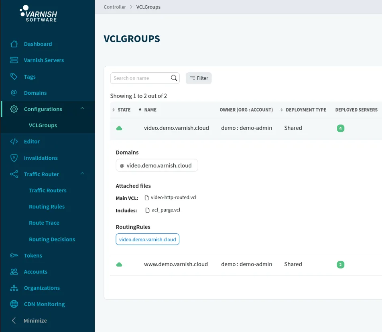Open Dashboard in sidebar
Viewport: 382px width, 332px height.
tap(38, 44)
